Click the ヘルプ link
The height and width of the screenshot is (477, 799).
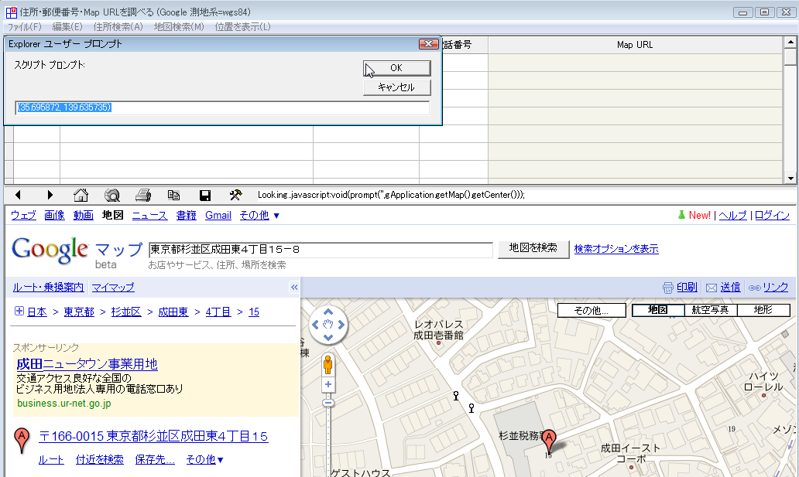tap(732, 216)
